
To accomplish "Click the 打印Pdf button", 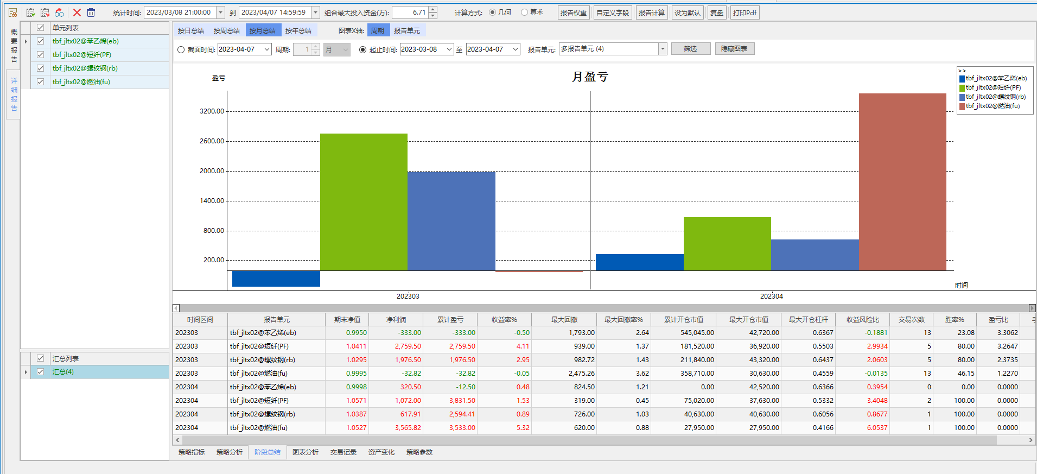I will pos(745,12).
